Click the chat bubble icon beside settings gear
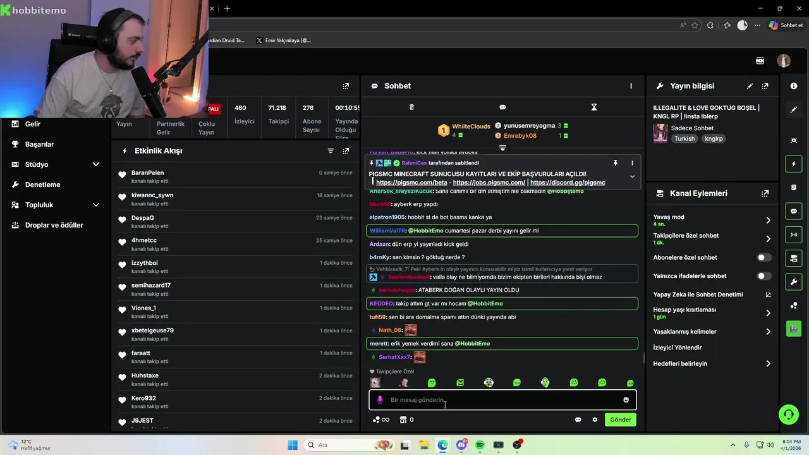The height and width of the screenshot is (455, 809). coord(578,420)
